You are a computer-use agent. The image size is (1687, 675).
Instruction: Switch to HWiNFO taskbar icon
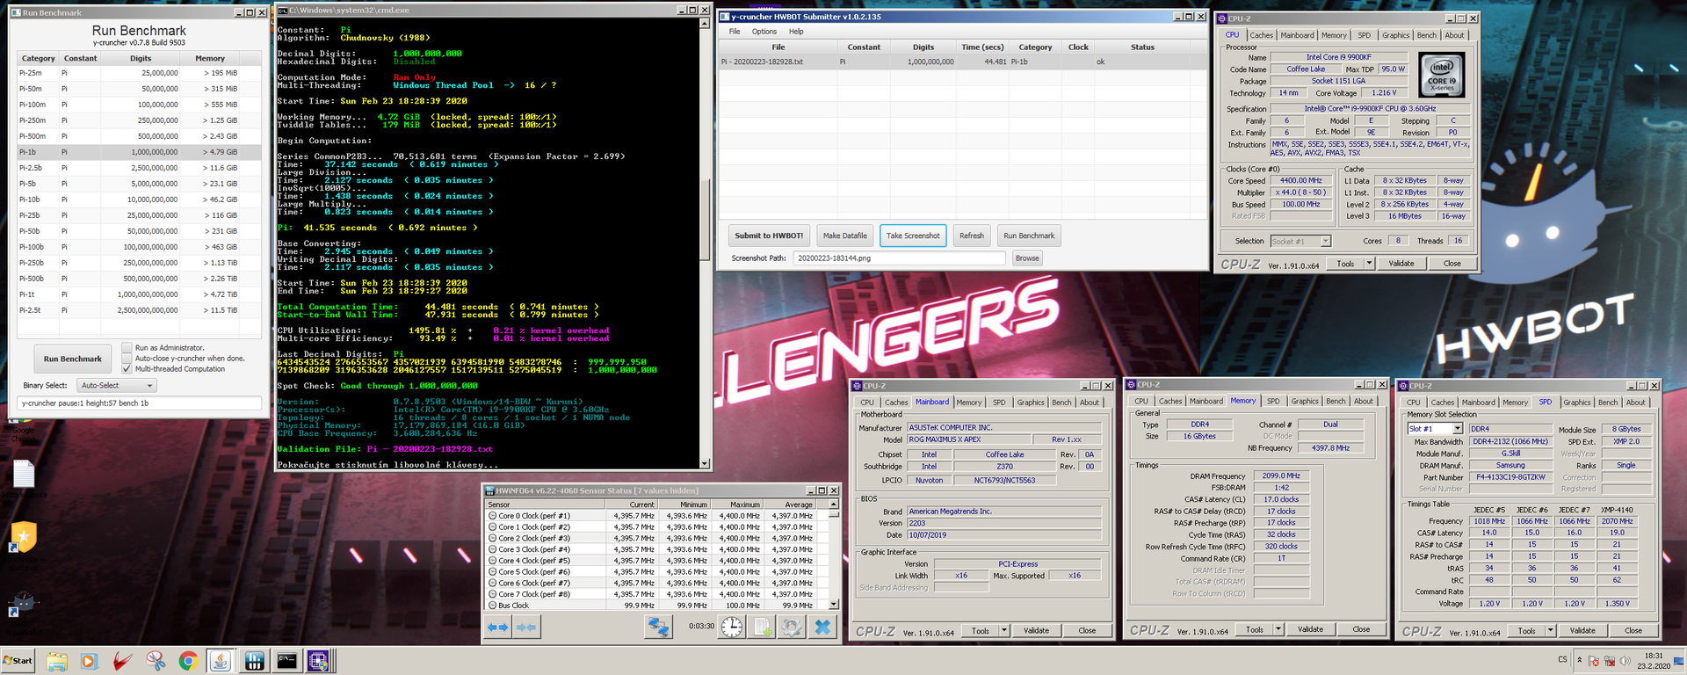pyautogui.click(x=254, y=661)
